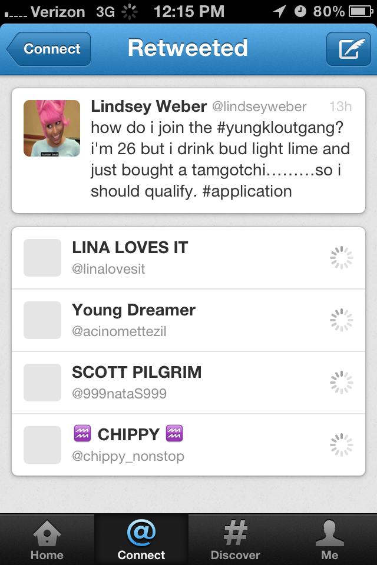The width and height of the screenshot is (377, 565).
Task: Select Young Dreamer in retweeter list
Action: coord(188,320)
